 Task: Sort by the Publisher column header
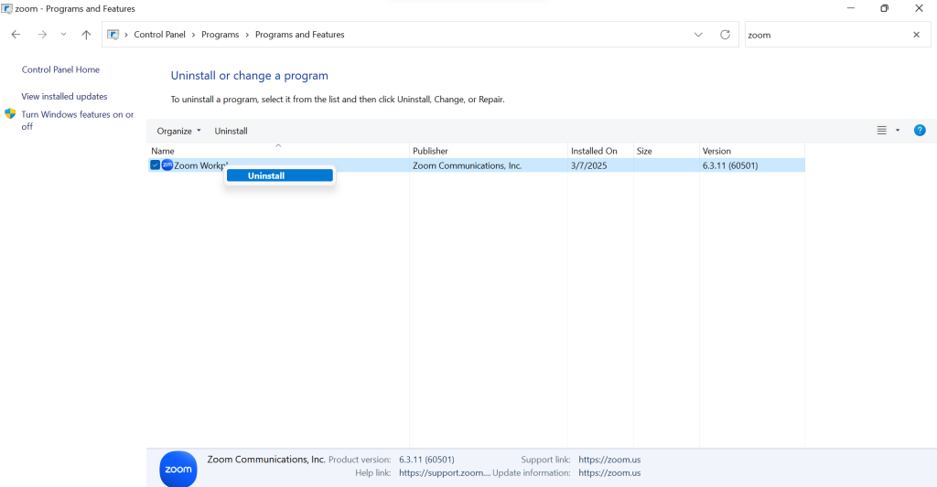click(489, 151)
